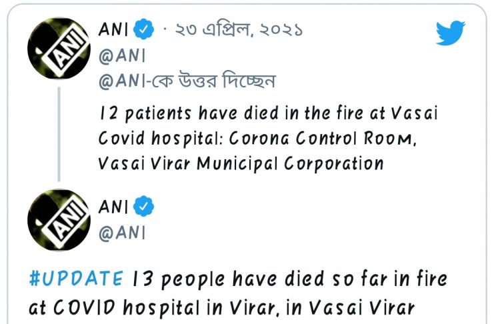Viewport: 494px width, 324px height.
Task: Click the vertical thread line connecting the tweets
Action: coord(58,135)
